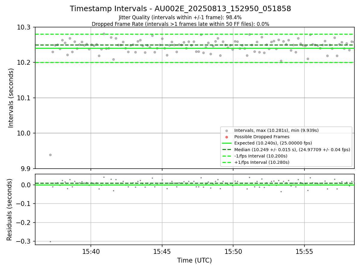Click the Time (UTC) axis label
The width and height of the screenshot is (361, 271).
point(194,260)
